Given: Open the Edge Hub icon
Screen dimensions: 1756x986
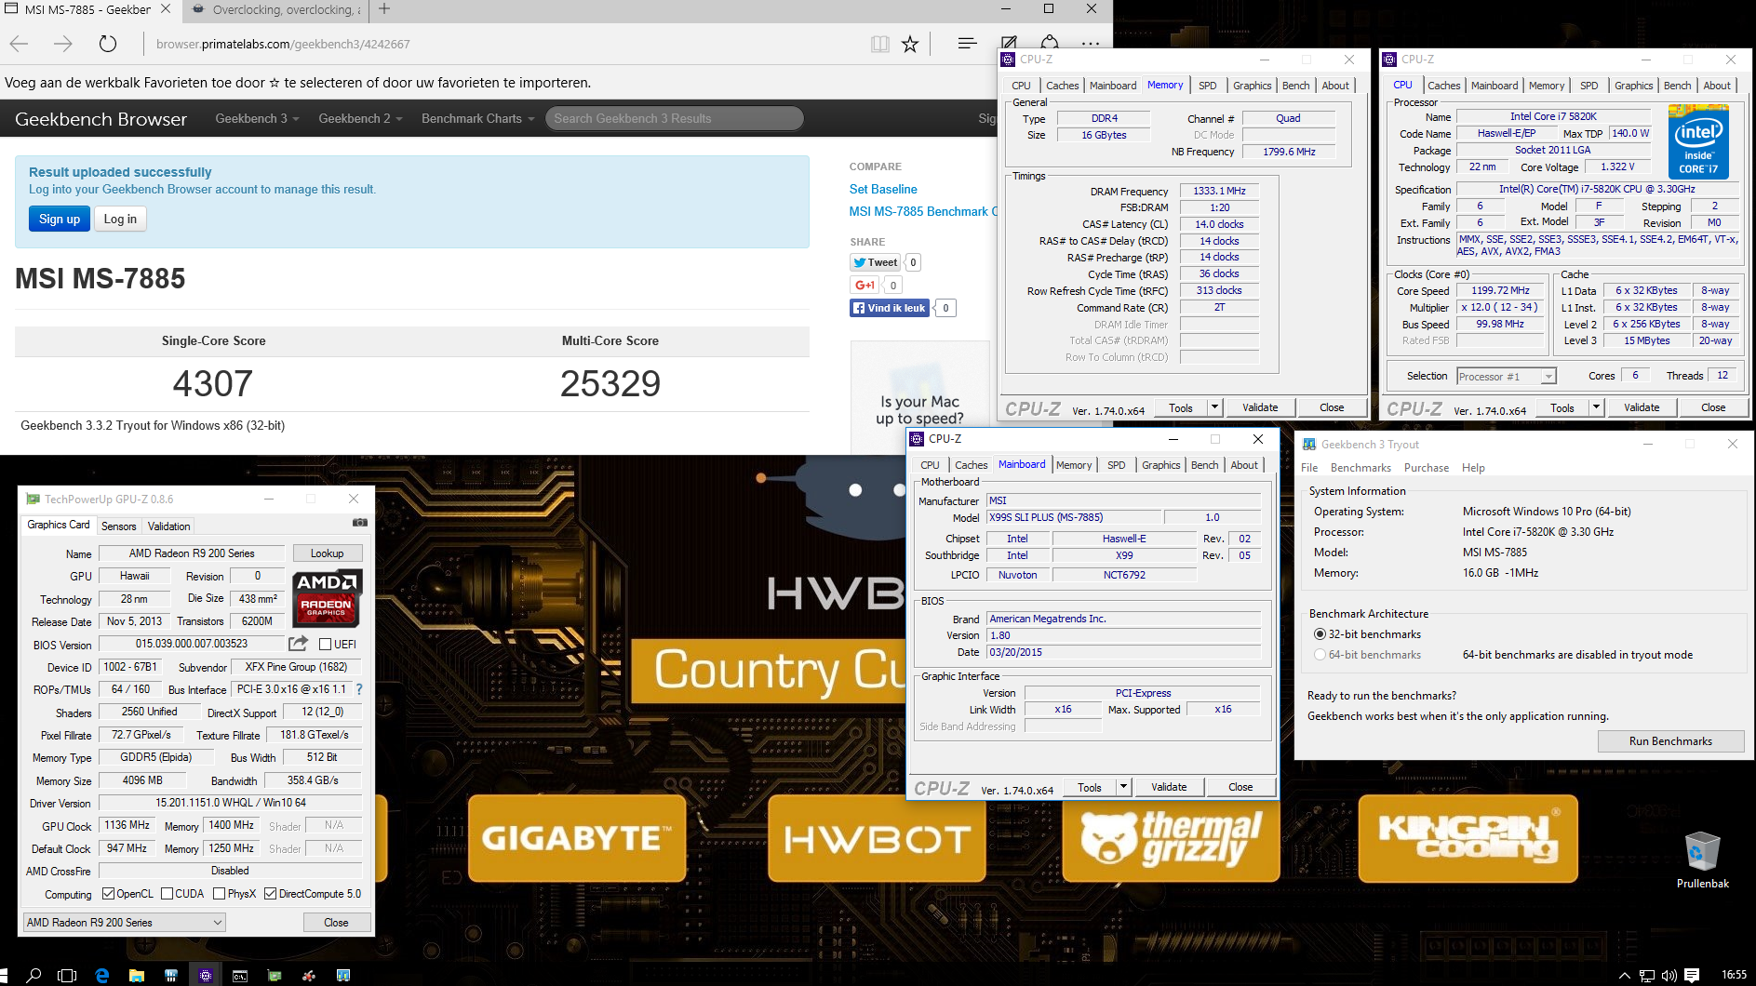Looking at the screenshot, I should coord(967,44).
